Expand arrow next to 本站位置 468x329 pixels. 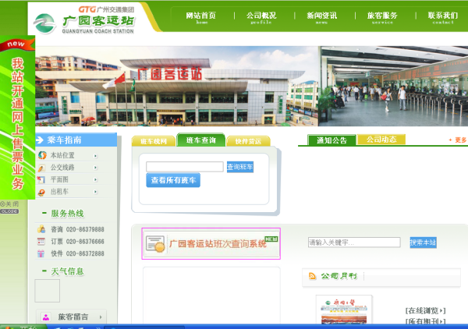click(x=95, y=156)
